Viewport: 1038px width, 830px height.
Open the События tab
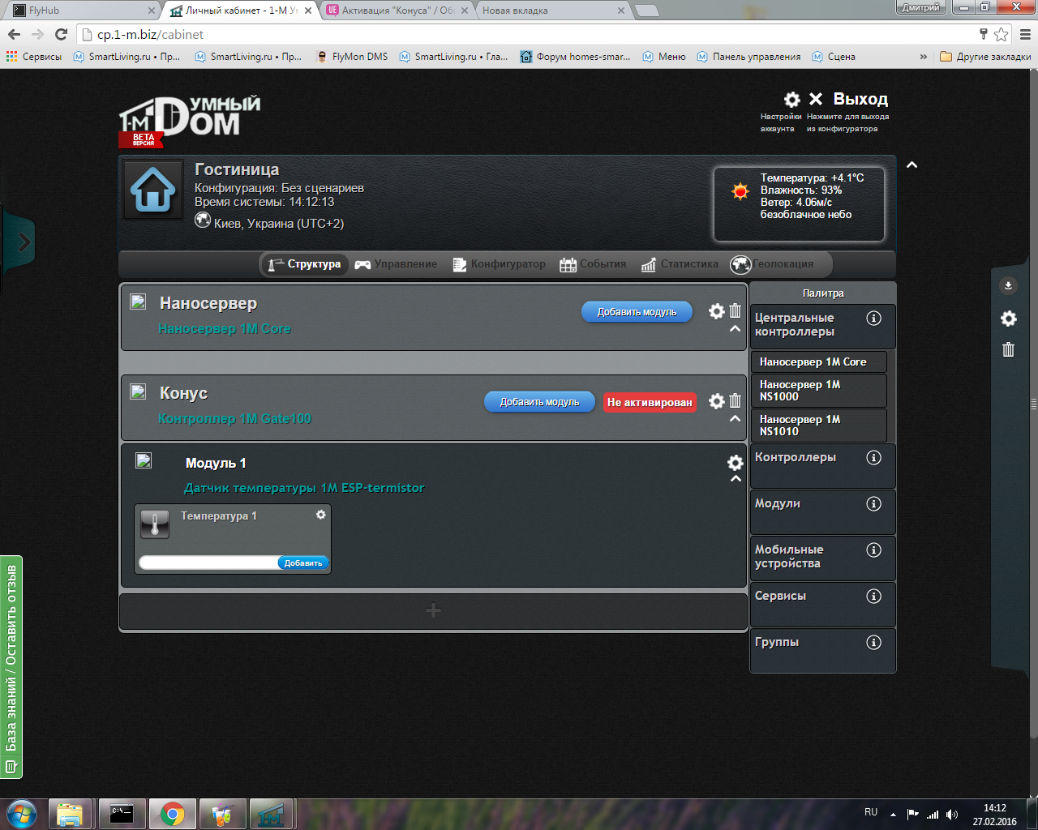pyautogui.click(x=593, y=264)
